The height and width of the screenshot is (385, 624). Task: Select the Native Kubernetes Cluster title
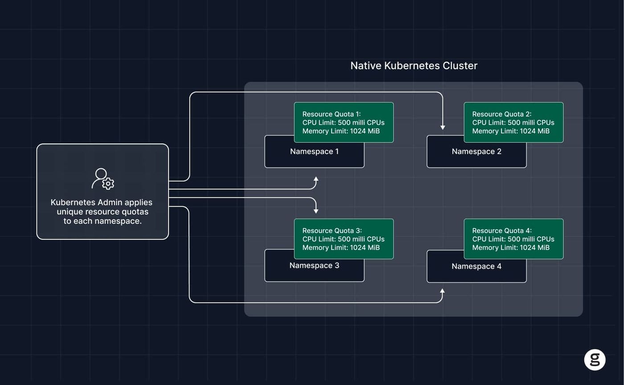(414, 66)
